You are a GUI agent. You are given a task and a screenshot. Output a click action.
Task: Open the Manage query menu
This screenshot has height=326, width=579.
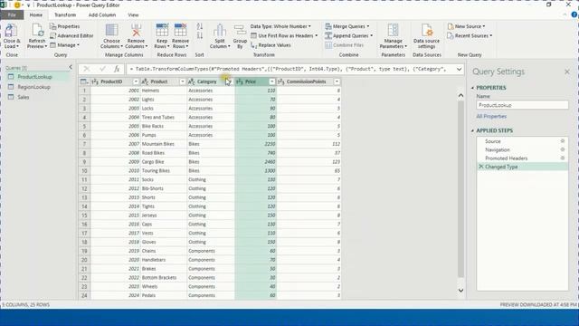64,45
